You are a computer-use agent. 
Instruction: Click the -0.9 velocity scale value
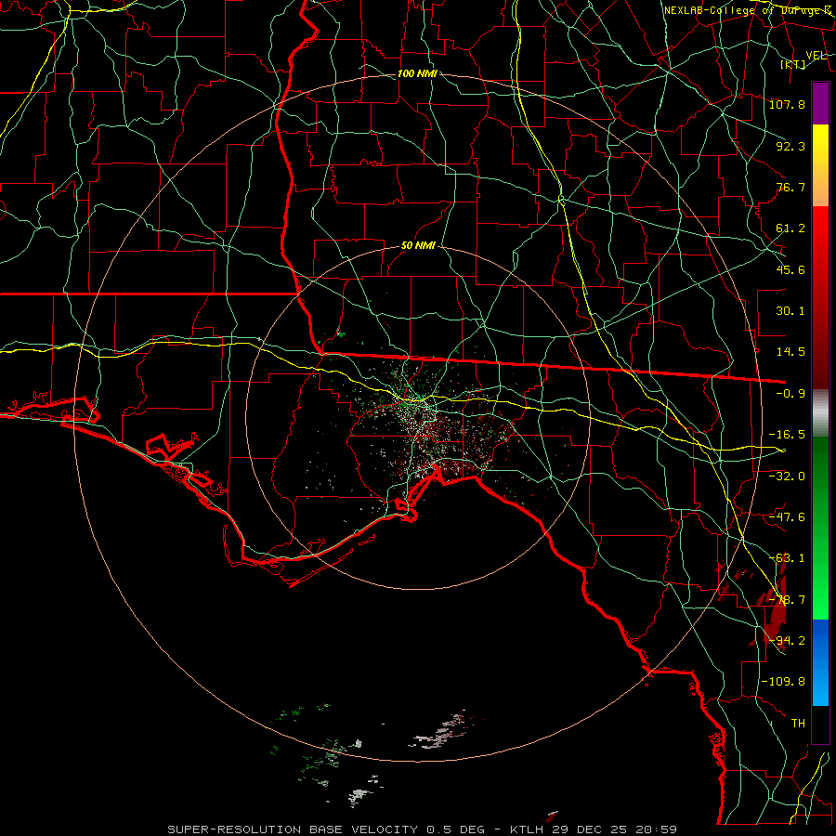[790, 394]
